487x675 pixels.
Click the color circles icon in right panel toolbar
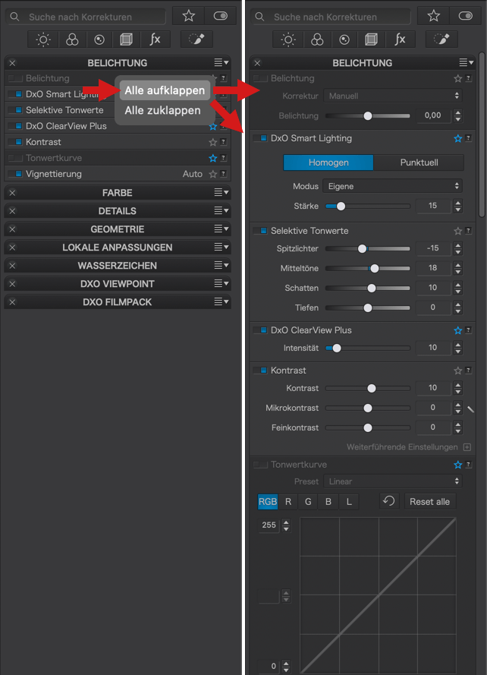[x=317, y=39]
